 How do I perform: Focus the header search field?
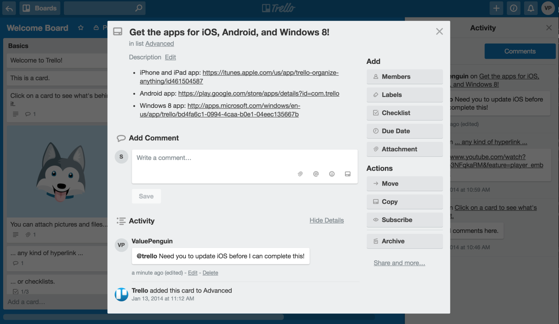click(x=105, y=8)
